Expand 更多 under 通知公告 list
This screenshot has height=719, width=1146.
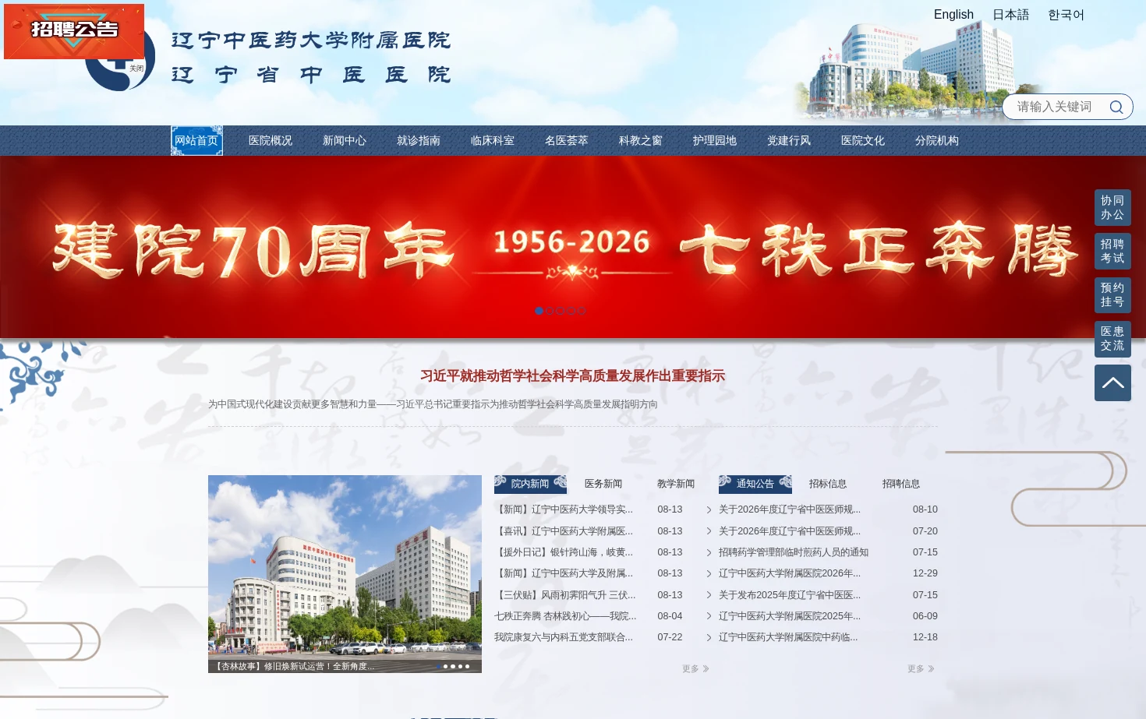(921, 669)
